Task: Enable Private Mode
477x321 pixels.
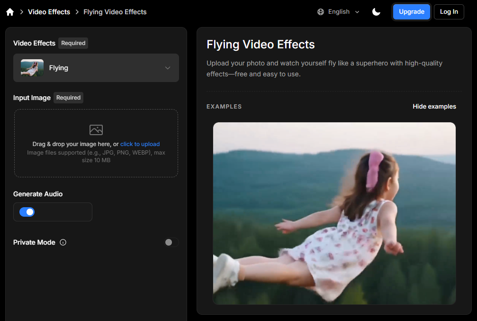Action: pos(171,242)
